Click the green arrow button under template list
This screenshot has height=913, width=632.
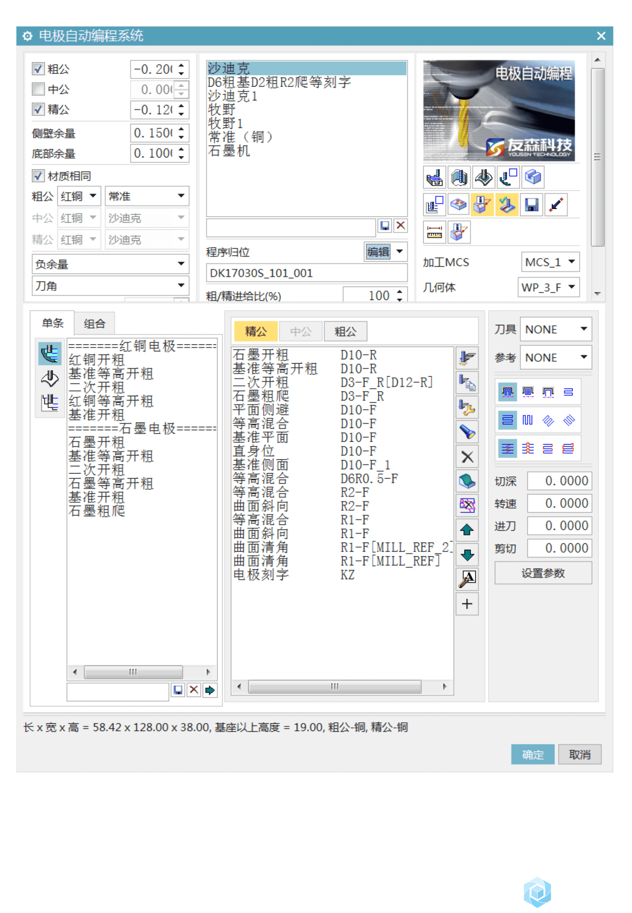(x=210, y=690)
